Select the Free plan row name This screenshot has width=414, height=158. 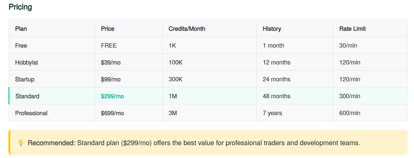[x=21, y=46]
